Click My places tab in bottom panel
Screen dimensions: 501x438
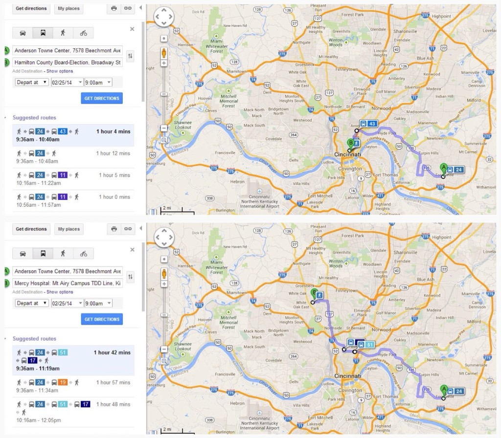(x=68, y=229)
